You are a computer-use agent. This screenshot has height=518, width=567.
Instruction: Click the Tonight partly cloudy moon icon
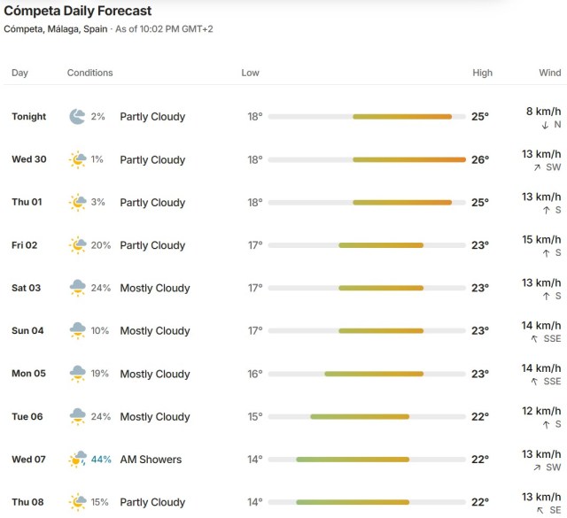tap(77, 116)
